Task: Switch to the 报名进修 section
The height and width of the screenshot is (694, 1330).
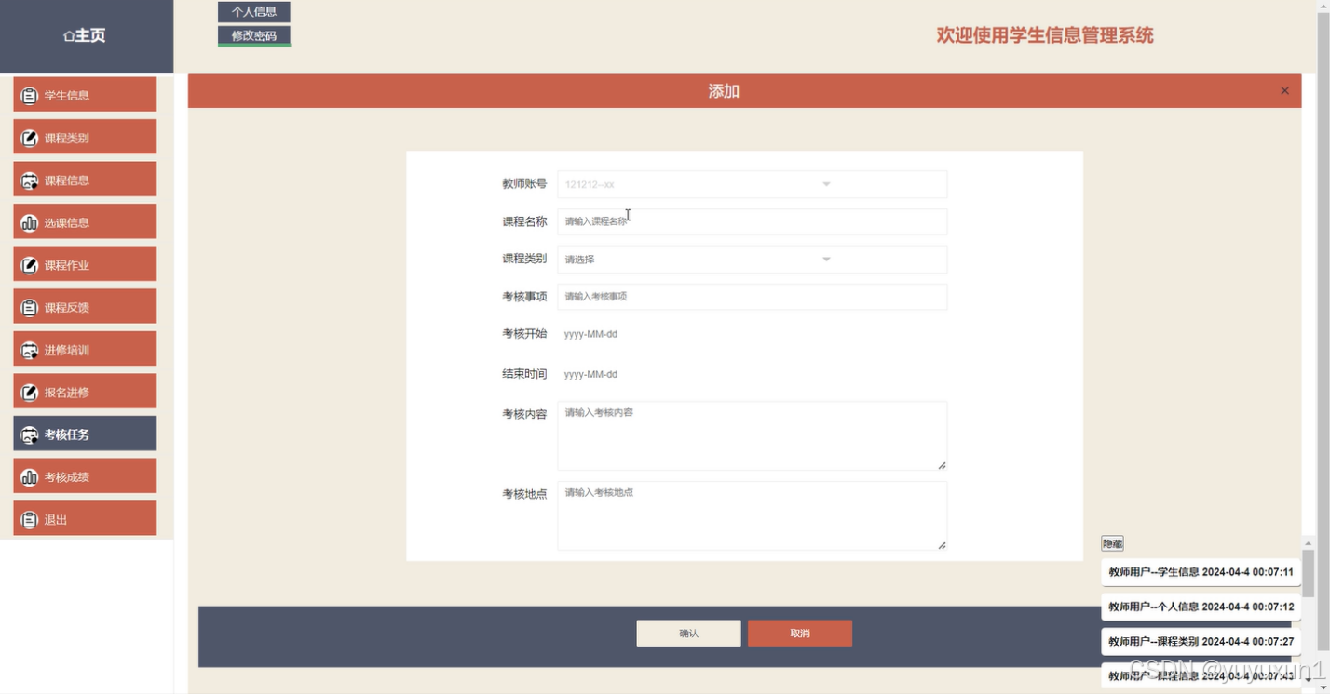Action: tap(84, 391)
